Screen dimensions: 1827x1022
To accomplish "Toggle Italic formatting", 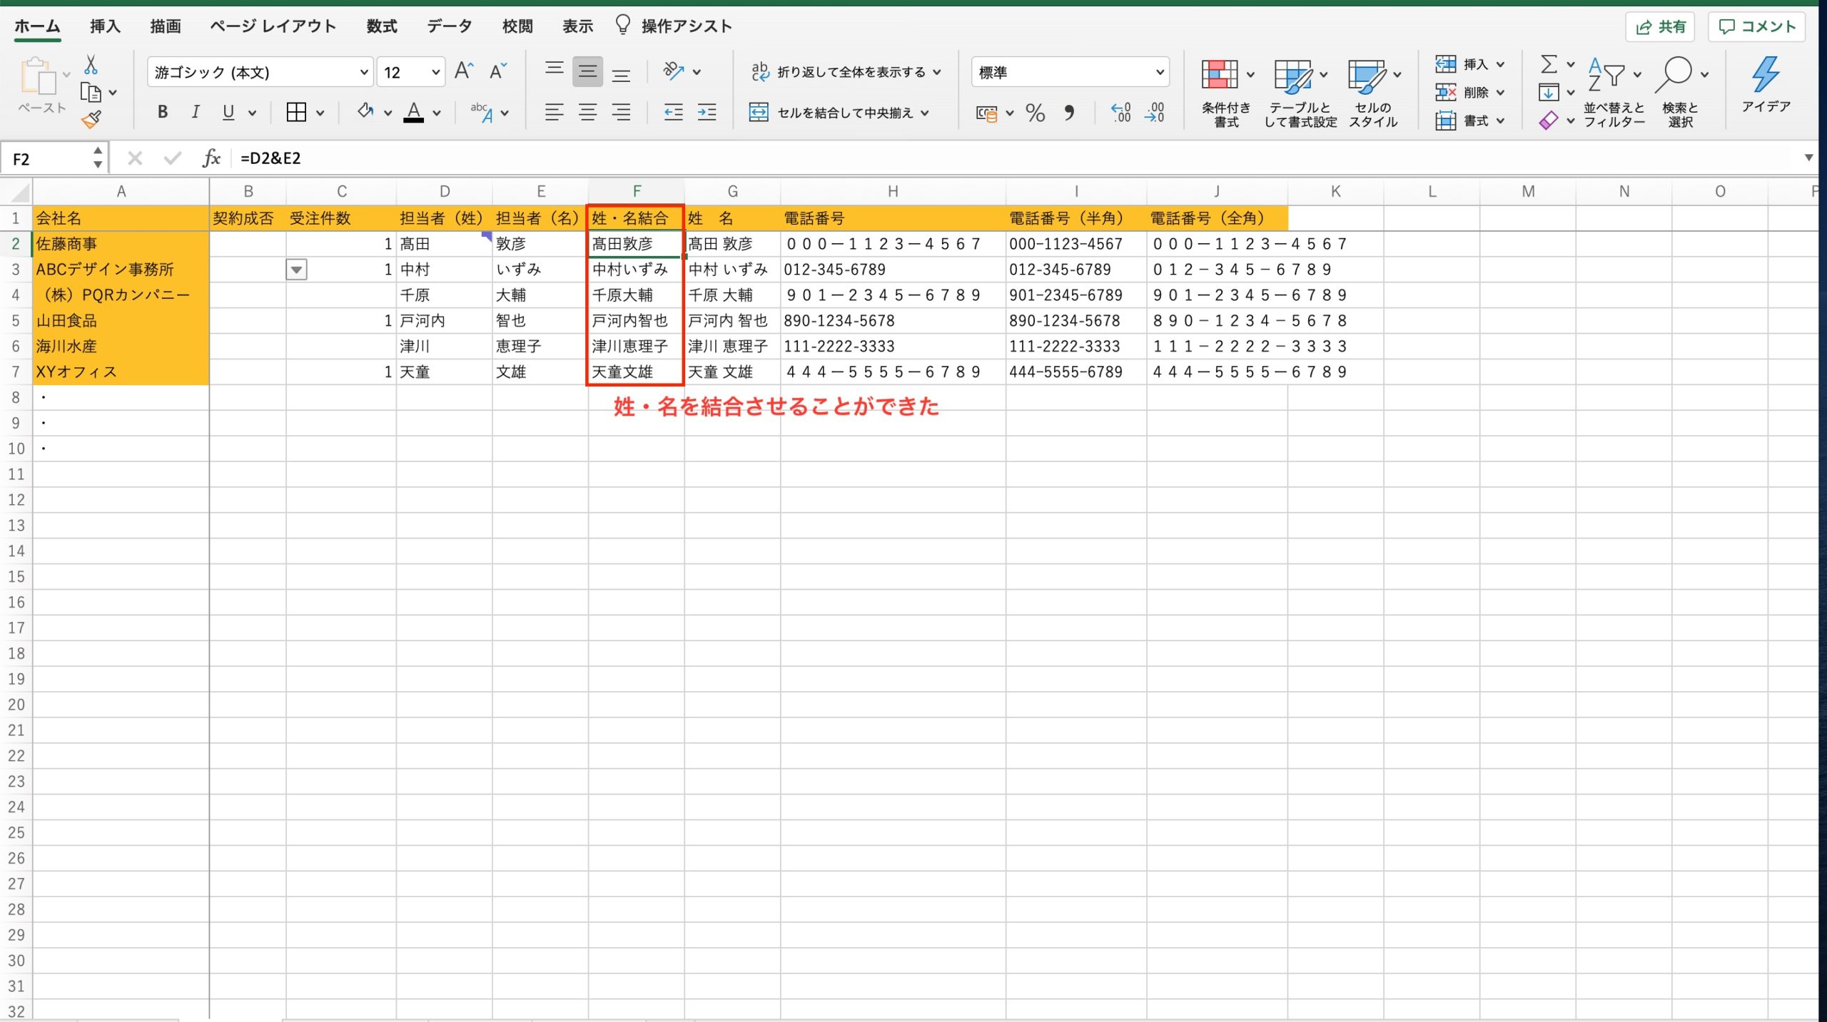I will pos(195,112).
